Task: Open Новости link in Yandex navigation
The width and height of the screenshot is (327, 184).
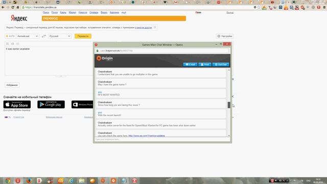Action: (x=83, y=12)
